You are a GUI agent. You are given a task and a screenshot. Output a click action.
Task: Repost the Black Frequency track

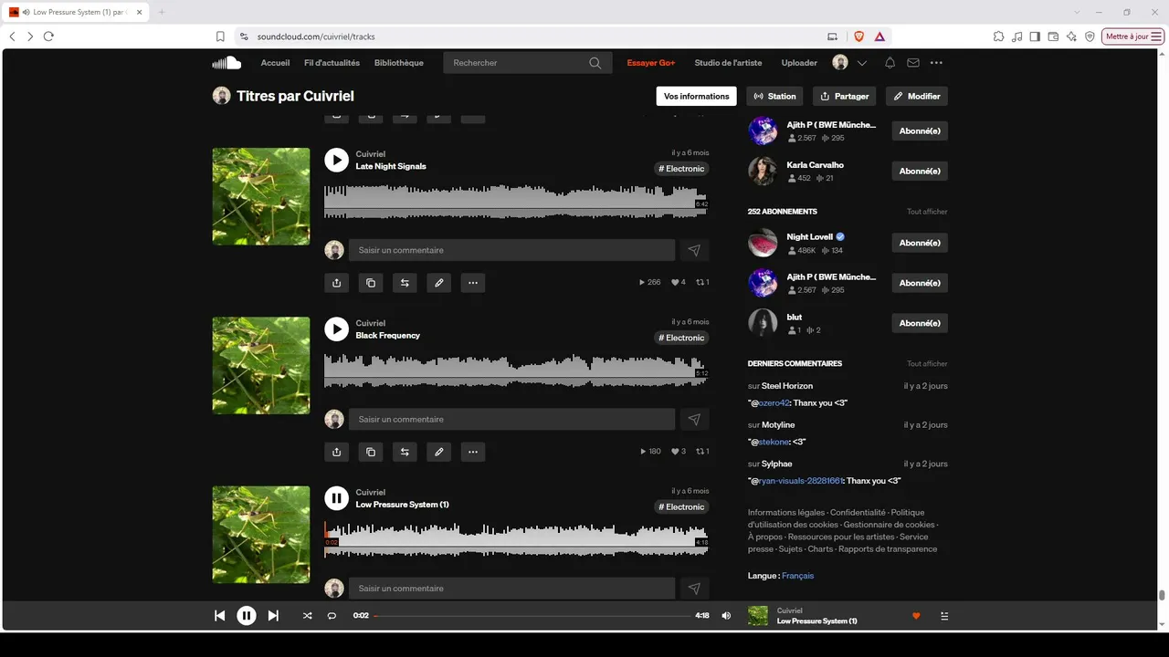point(405,452)
